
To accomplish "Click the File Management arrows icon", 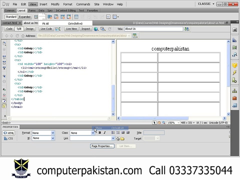I will click(187, 29).
